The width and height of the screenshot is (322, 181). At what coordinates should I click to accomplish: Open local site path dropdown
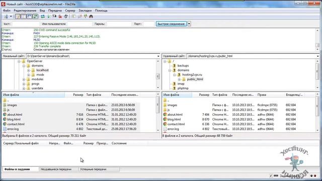tap(158, 56)
